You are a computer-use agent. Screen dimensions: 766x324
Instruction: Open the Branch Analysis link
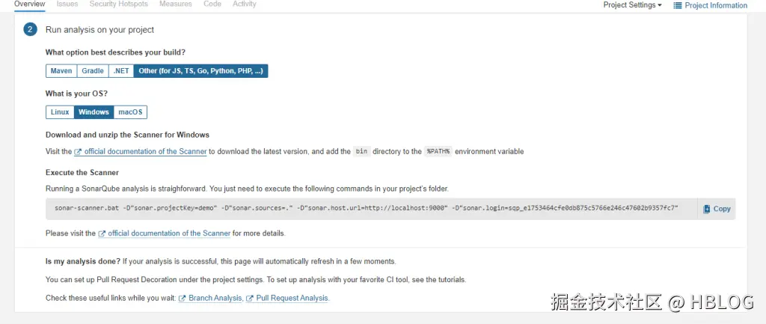click(215, 298)
